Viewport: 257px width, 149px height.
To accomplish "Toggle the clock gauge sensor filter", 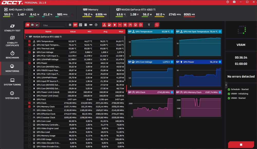I will (x=130, y=25).
